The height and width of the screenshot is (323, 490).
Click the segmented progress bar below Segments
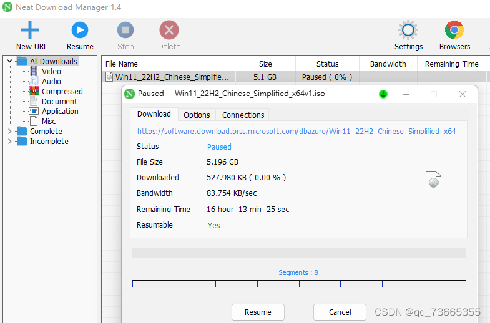(x=299, y=284)
